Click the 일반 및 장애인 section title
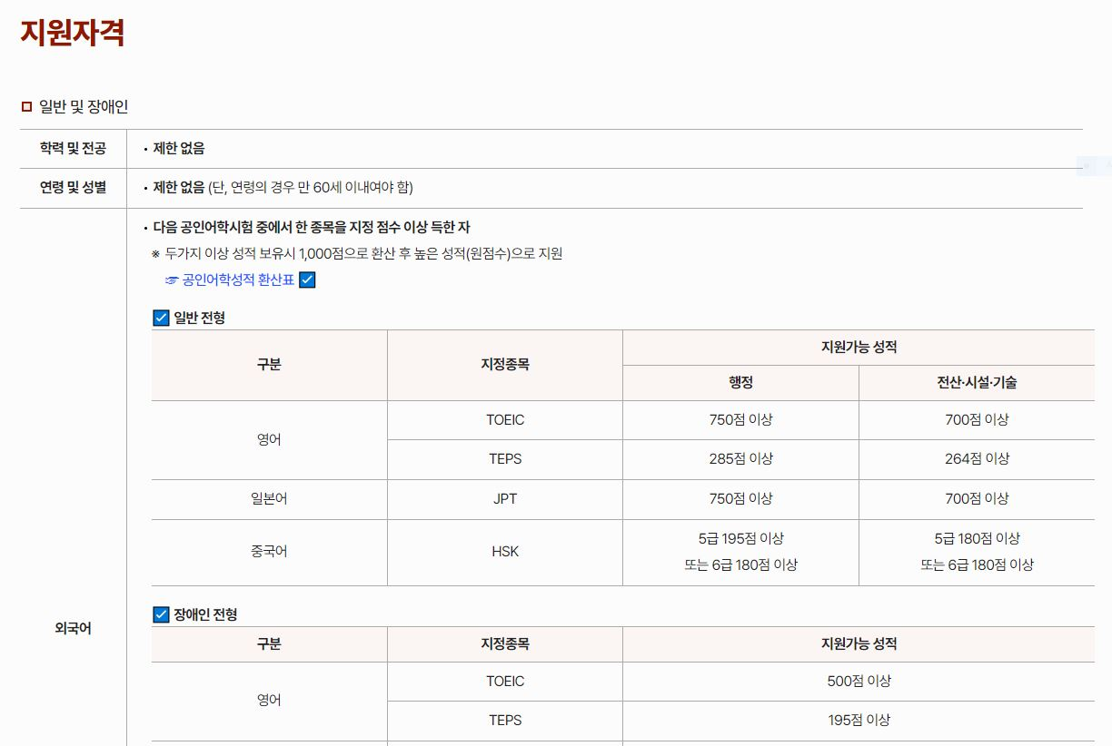The image size is (1112, 746). tap(84, 107)
